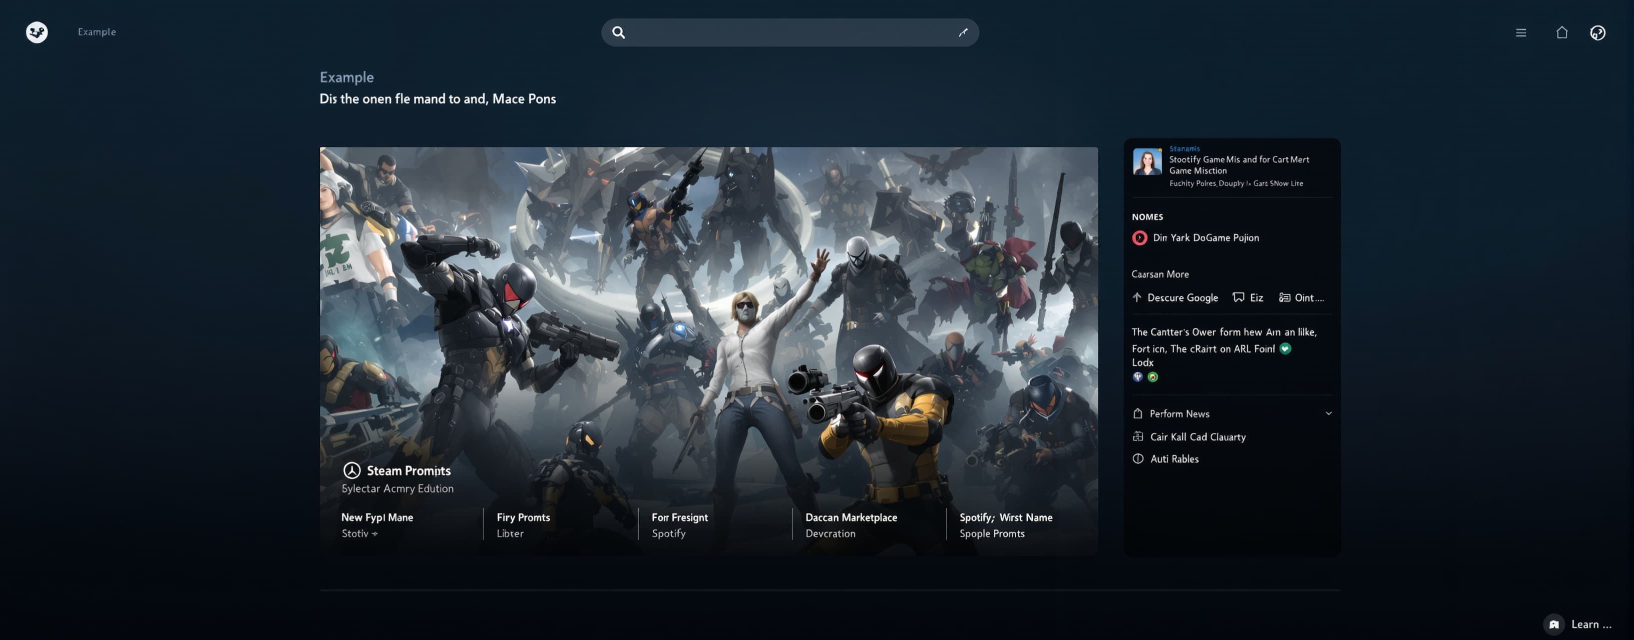This screenshot has height=640, width=1634.
Task: Click the NOMES section heading
Action: [x=1147, y=216]
